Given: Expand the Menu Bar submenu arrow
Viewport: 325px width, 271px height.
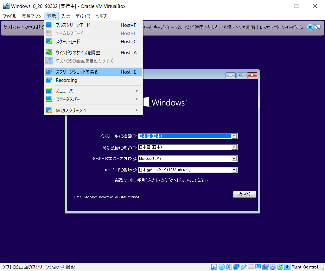Looking at the screenshot, I should [x=137, y=91].
